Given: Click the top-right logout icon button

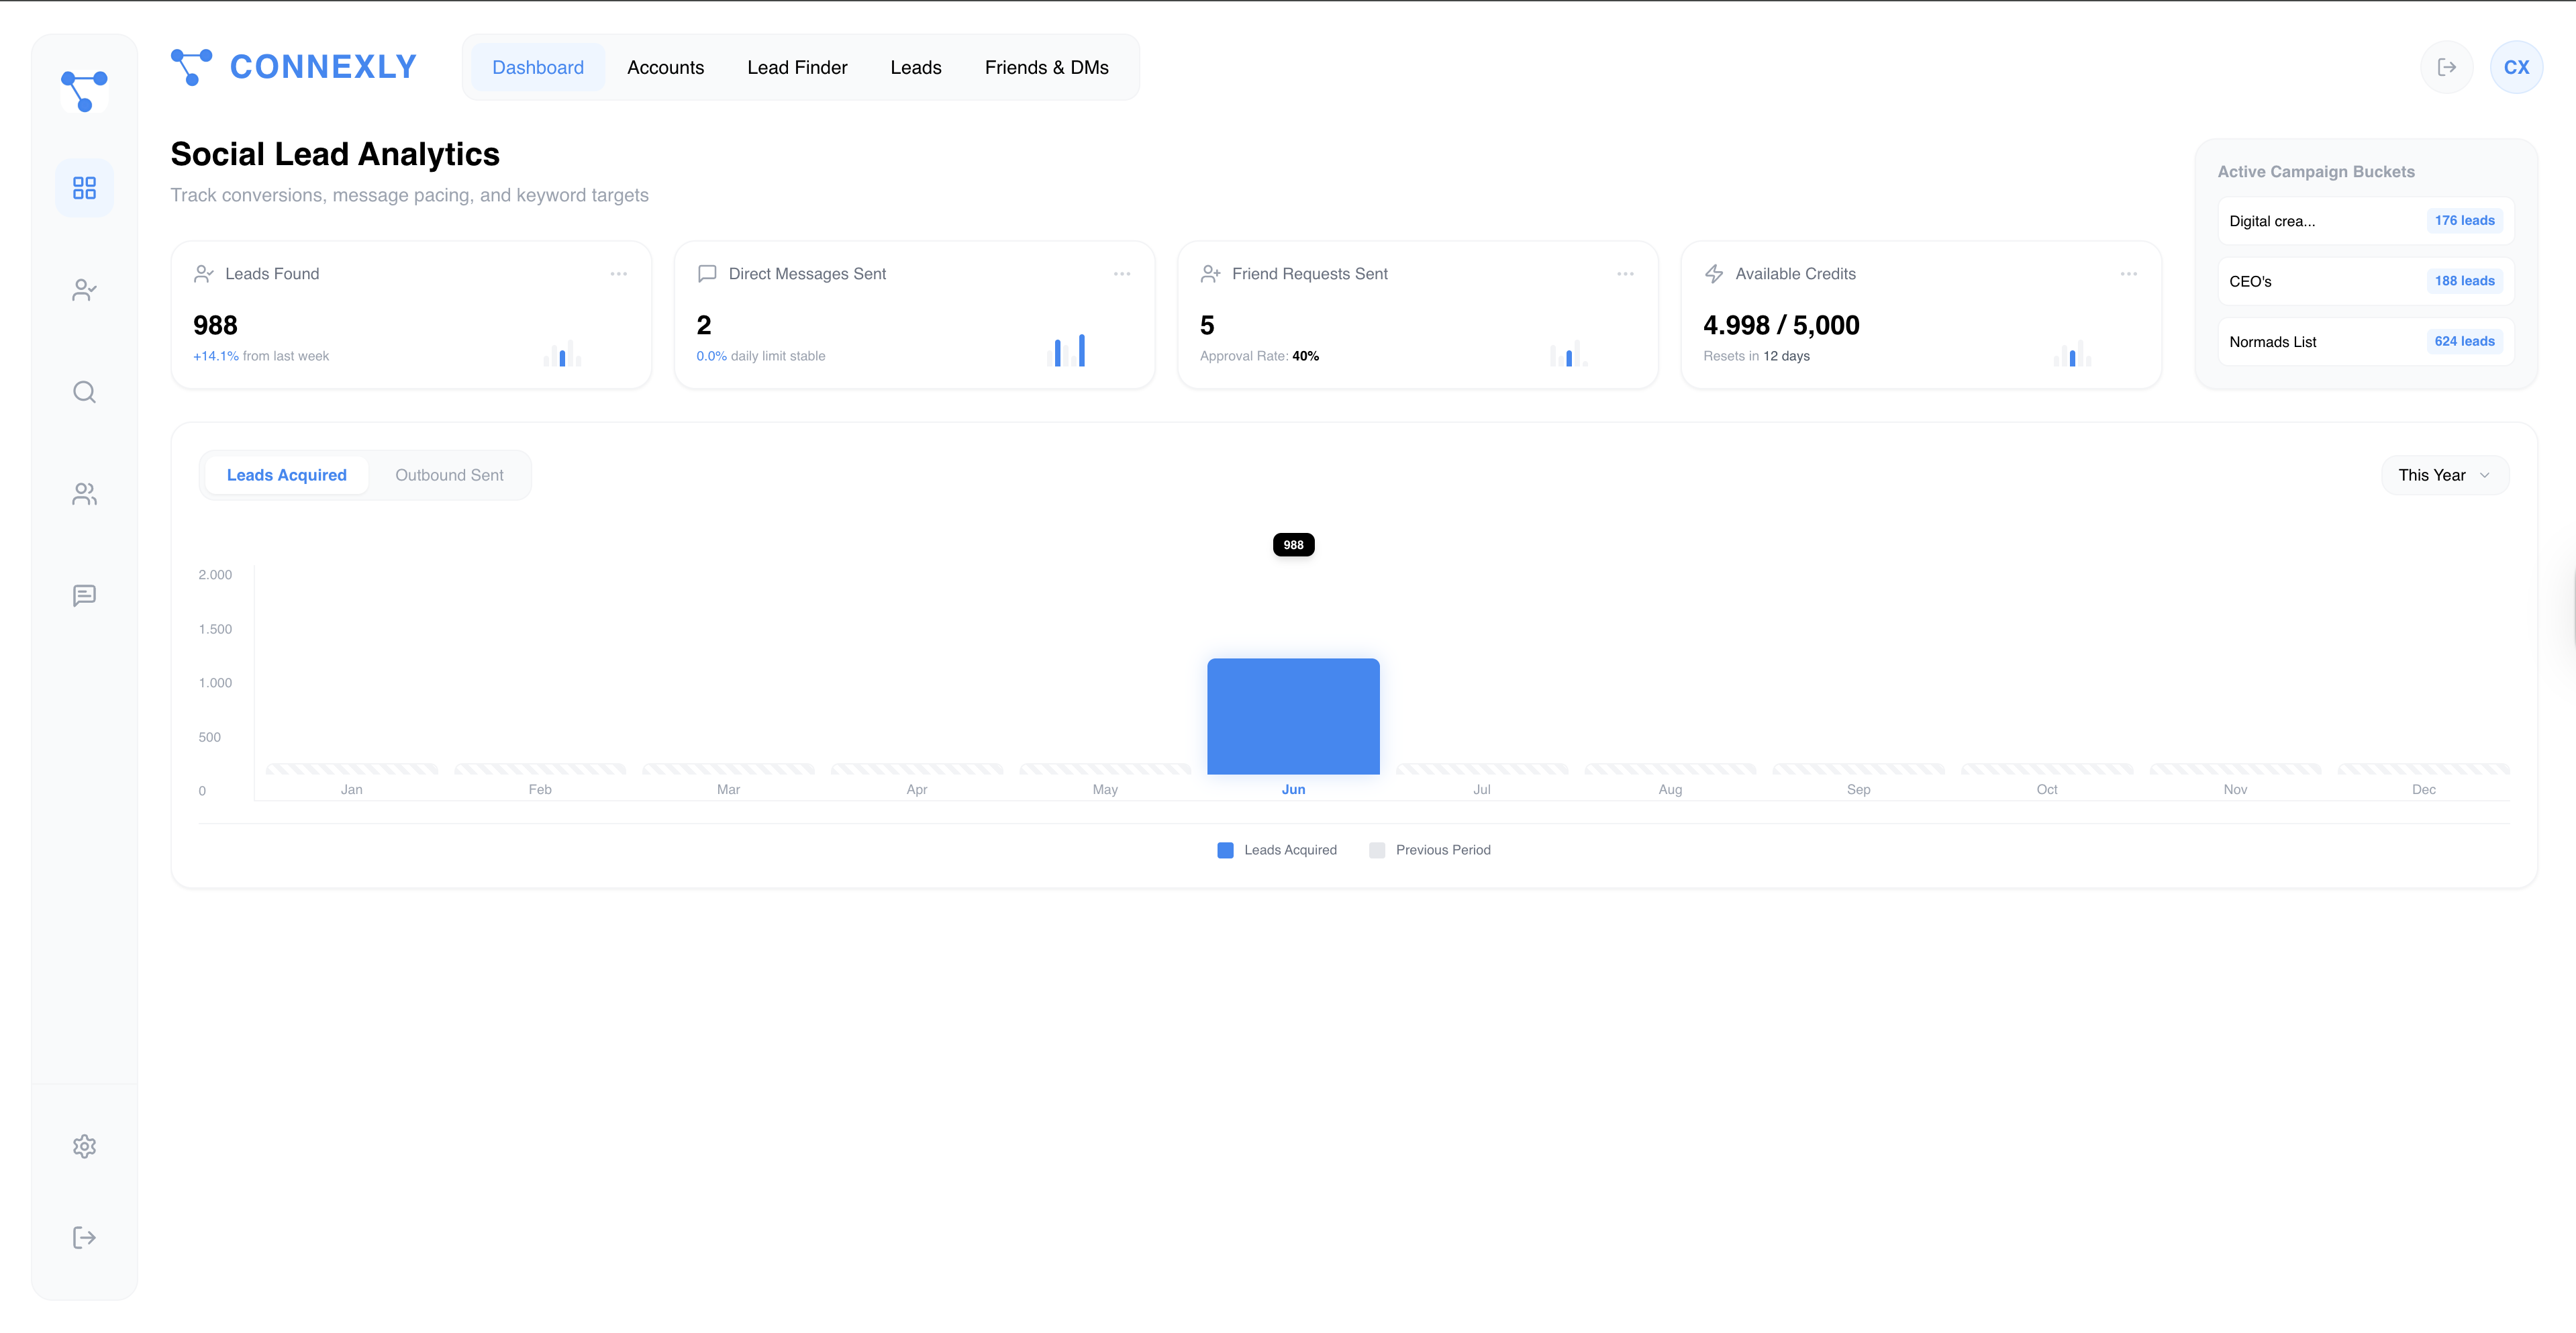Looking at the screenshot, I should click(2446, 67).
